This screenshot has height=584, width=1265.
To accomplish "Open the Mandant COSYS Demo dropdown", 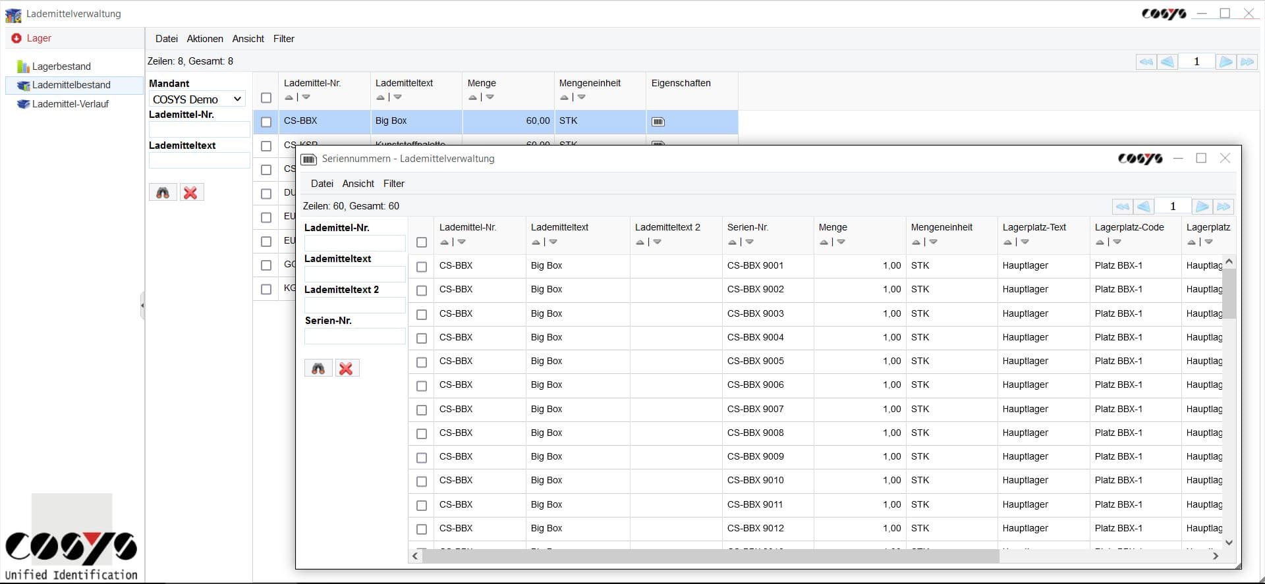I will 197,99.
